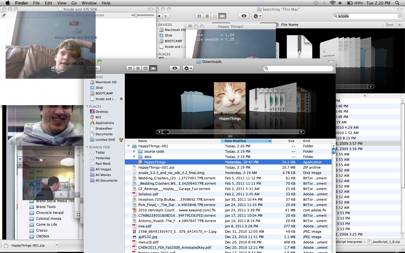Select Cover Flow view in Downloads window
Screen dimensions: 405x253
click(153, 68)
